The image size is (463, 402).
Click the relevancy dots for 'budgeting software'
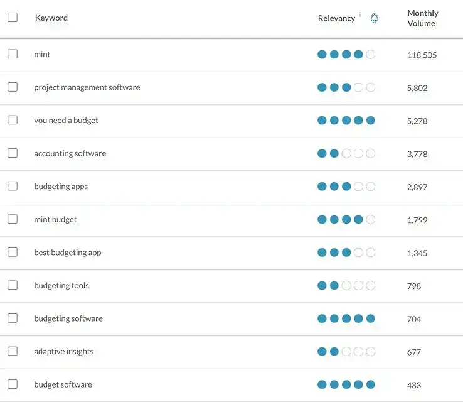[x=346, y=318]
